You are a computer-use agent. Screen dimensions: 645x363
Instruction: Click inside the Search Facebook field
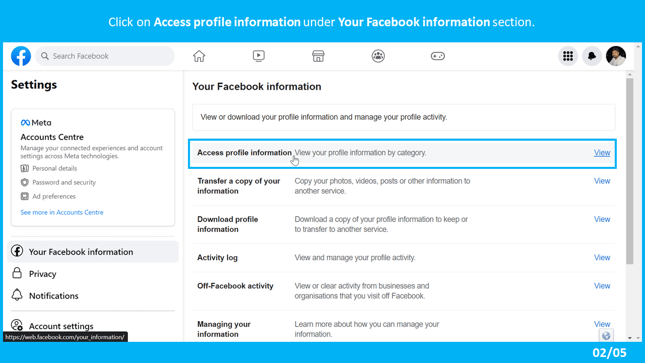(x=105, y=56)
